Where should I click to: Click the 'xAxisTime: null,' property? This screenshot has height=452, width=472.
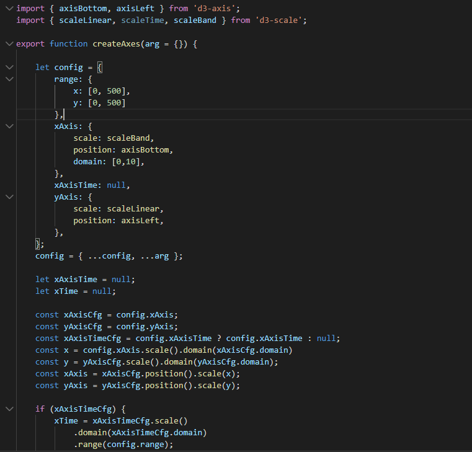pos(92,185)
